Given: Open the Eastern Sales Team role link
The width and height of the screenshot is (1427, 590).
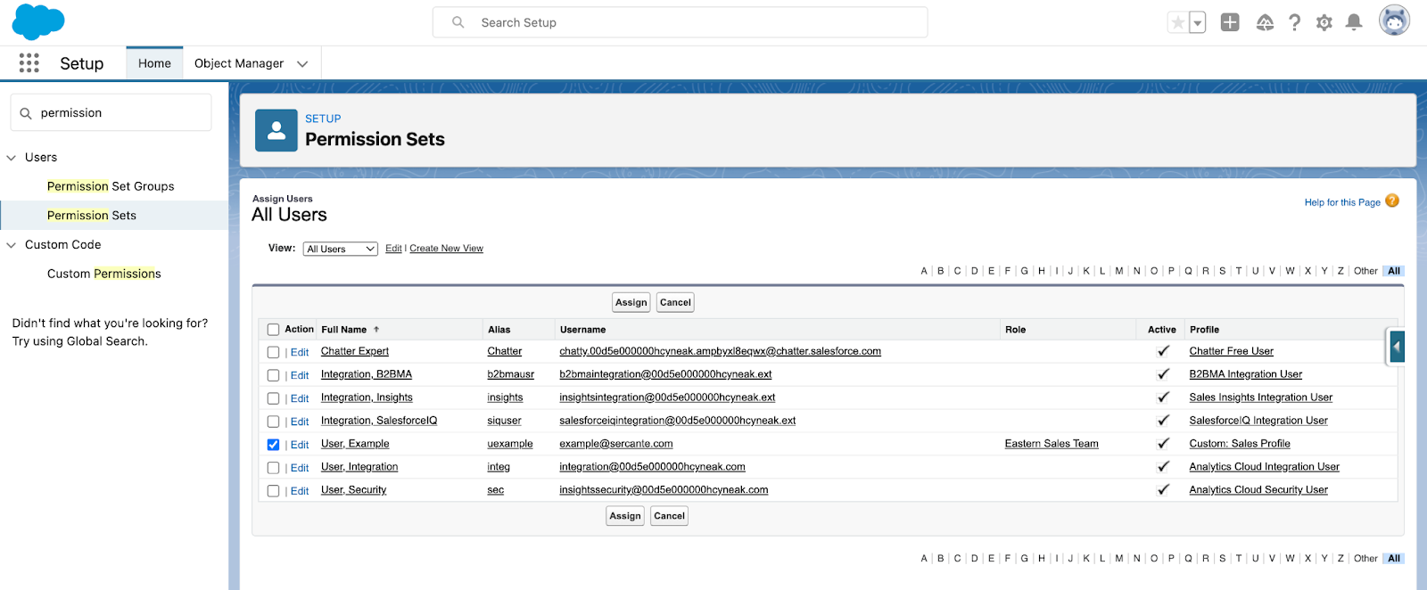Looking at the screenshot, I should pyautogui.click(x=1052, y=444).
